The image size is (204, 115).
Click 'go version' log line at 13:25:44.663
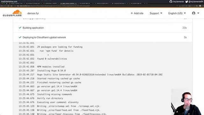pyautogui.click(x=57, y=87)
